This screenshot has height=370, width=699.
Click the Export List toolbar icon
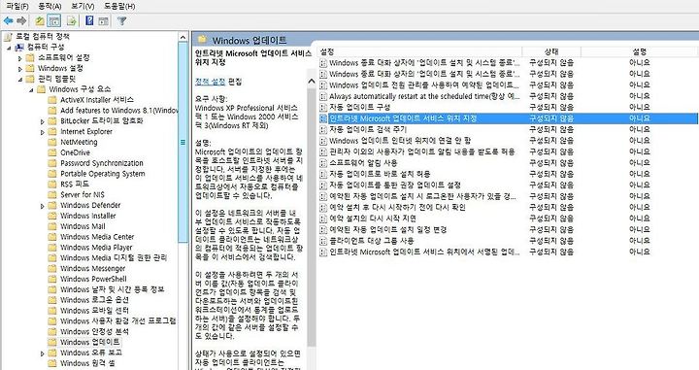pos(71,20)
